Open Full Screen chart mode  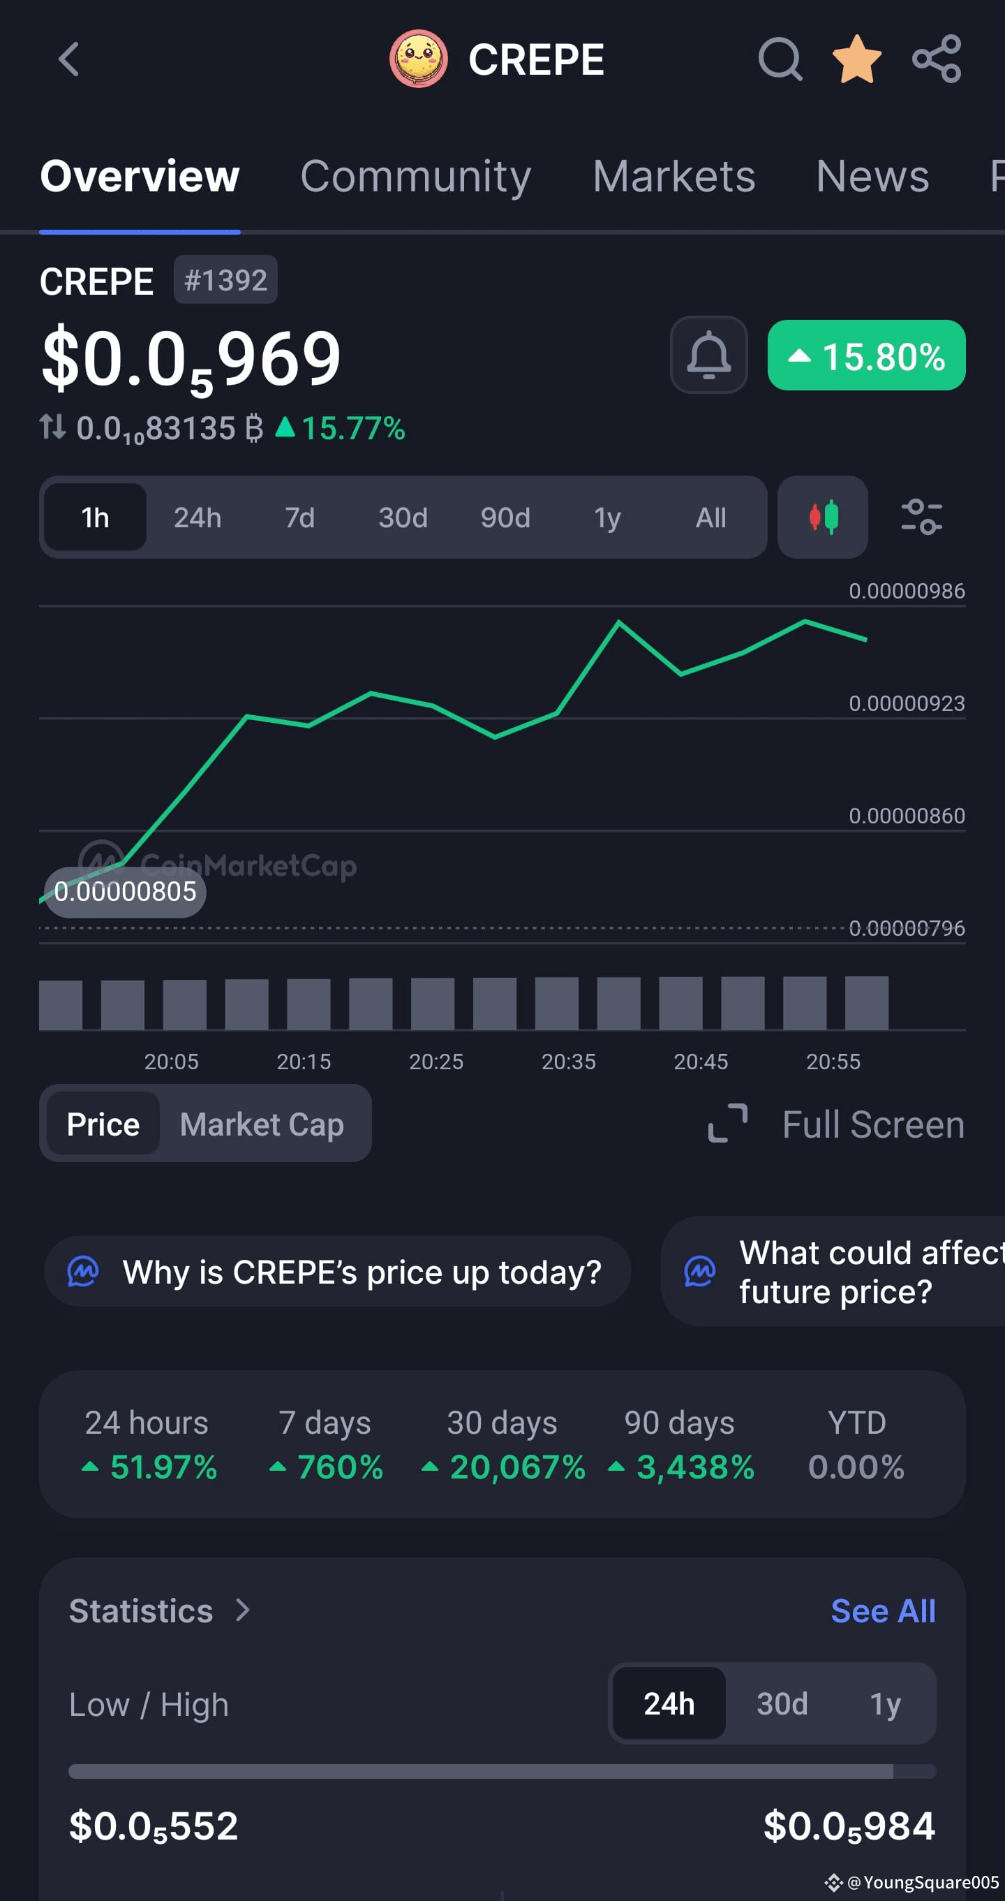tap(836, 1124)
